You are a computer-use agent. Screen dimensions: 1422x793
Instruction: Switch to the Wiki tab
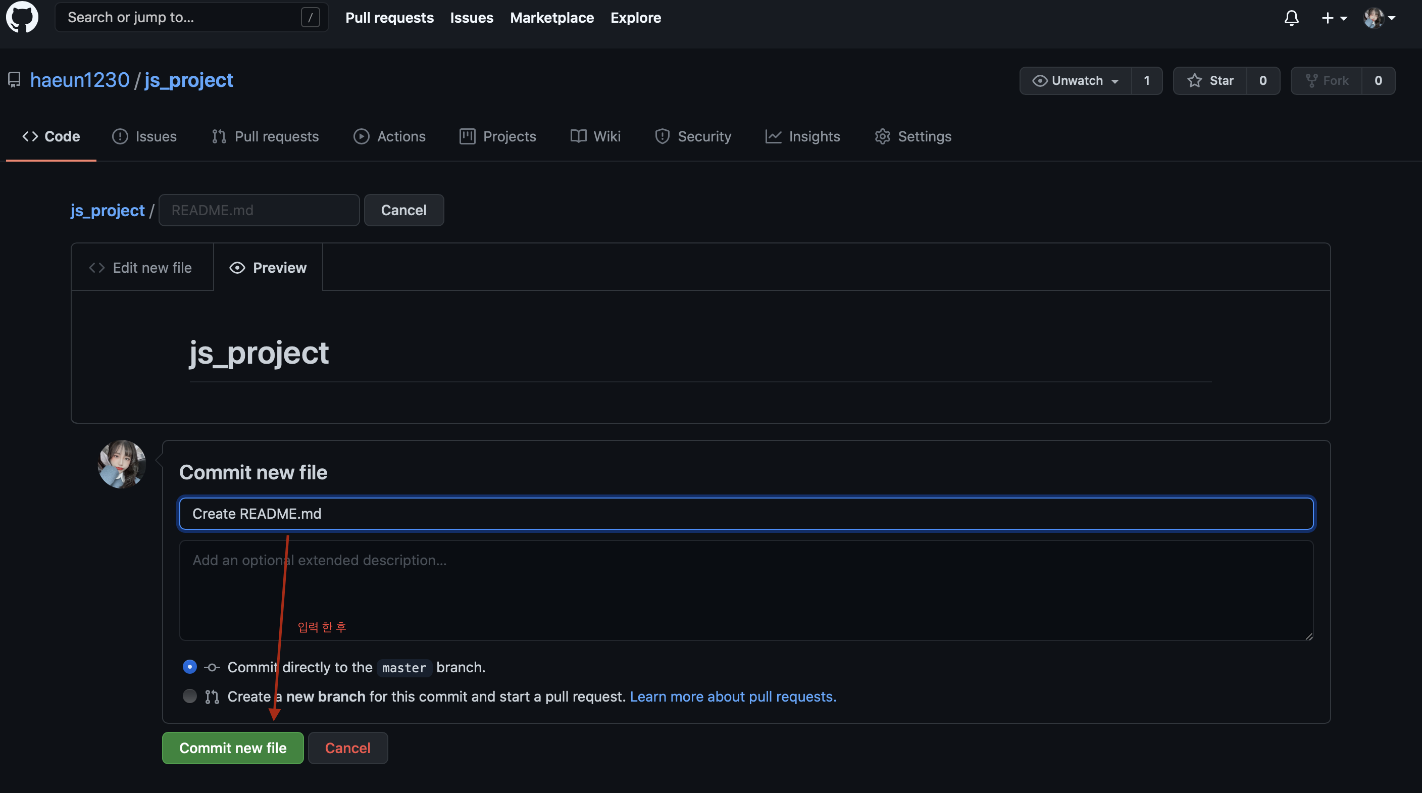pyautogui.click(x=595, y=136)
